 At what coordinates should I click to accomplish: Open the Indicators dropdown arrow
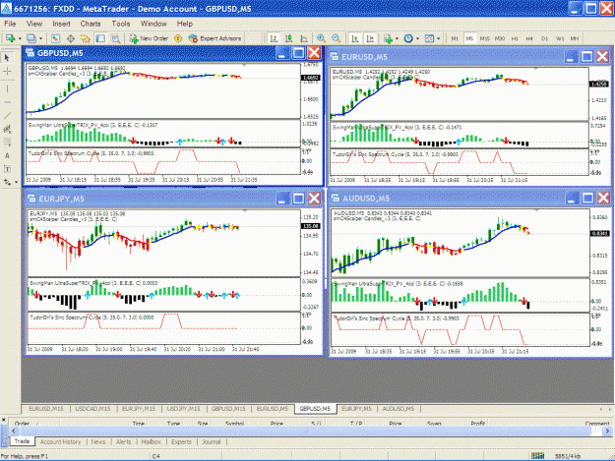pyautogui.click(x=397, y=38)
